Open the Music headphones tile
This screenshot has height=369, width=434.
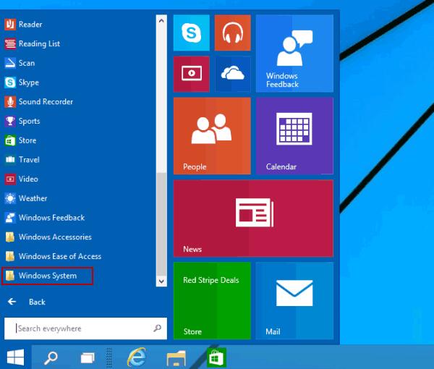point(232,33)
